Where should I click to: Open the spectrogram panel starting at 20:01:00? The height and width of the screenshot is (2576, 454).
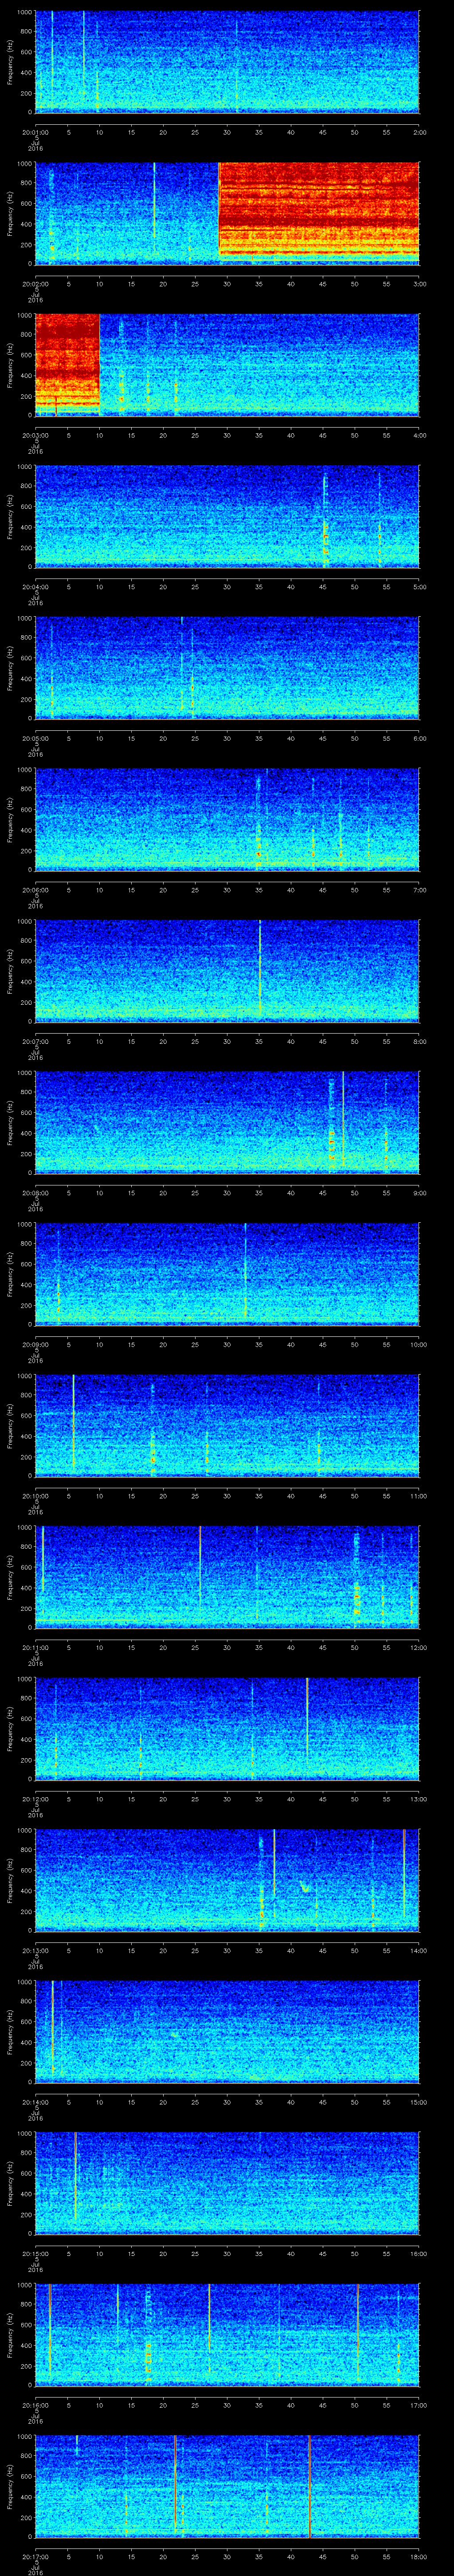pos(227,62)
